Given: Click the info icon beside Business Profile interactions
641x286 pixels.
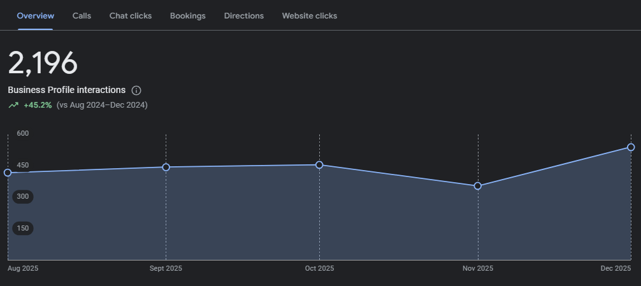Looking at the screenshot, I should tap(136, 90).
